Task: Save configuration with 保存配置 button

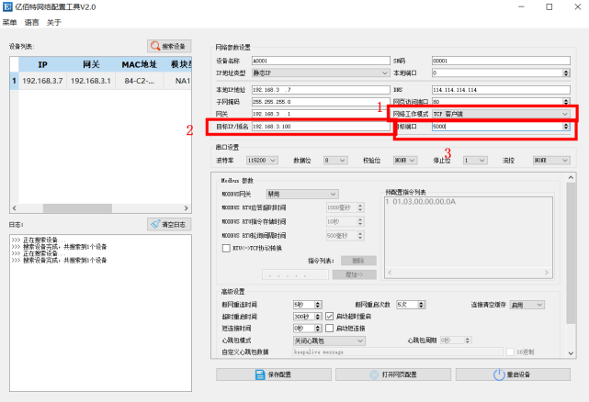Action: [x=274, y=374]
